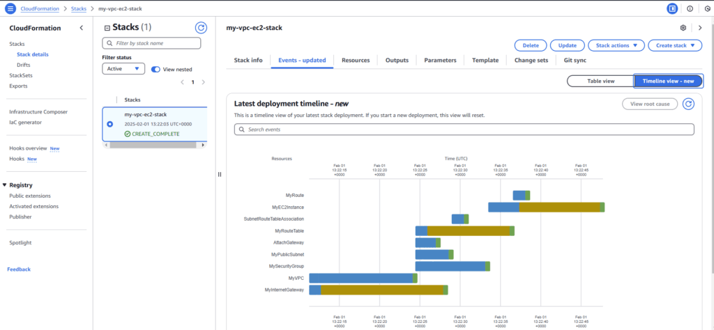Open the Git sync tab

click(x=575, y=60)
